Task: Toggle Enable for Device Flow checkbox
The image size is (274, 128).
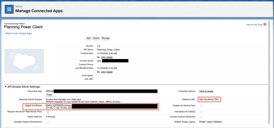Action: 201,106
